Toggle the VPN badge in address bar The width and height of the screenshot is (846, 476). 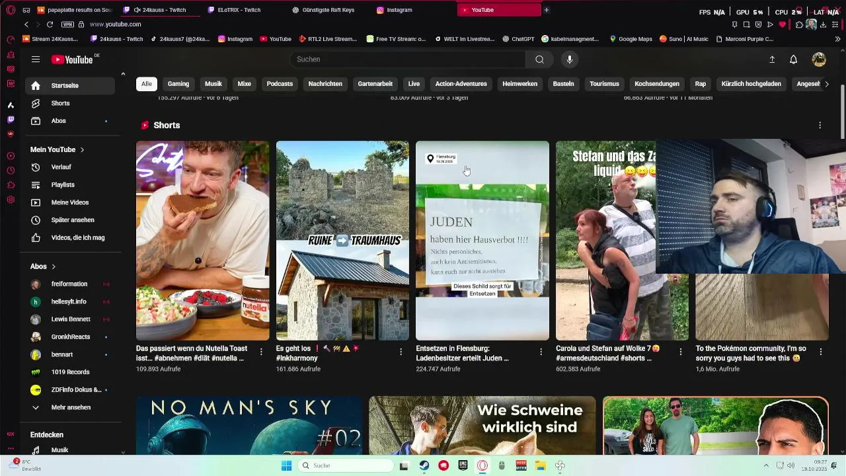click(x=67, y=24)
